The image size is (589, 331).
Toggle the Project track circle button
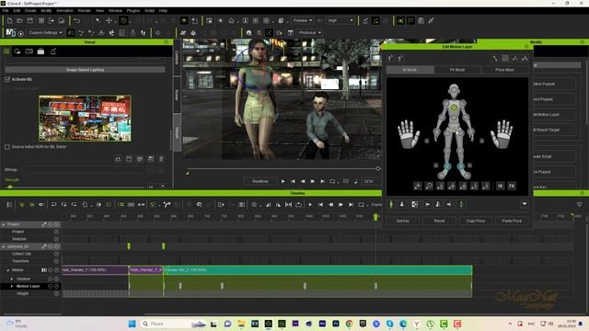(x=56, y=232)
